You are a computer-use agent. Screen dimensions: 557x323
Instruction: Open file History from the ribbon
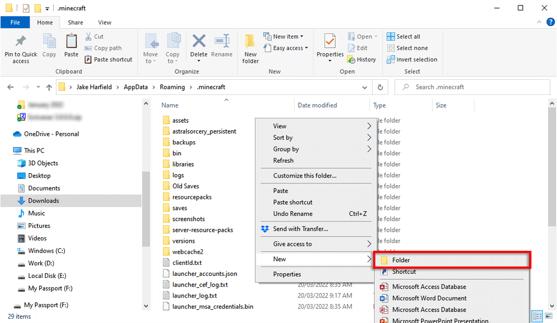362,59
